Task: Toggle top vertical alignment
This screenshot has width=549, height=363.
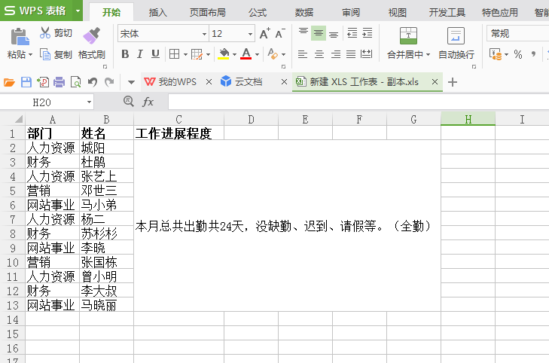Action: coord(303,33)
